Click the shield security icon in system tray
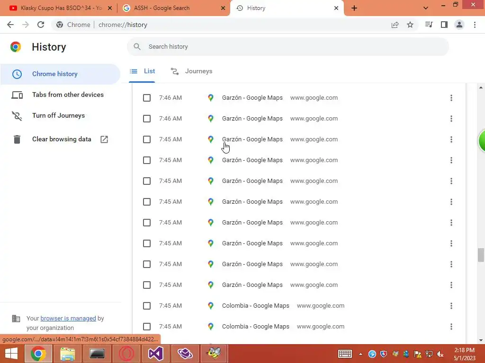Screen dimensions: 485x363 (x=384, y=354)
